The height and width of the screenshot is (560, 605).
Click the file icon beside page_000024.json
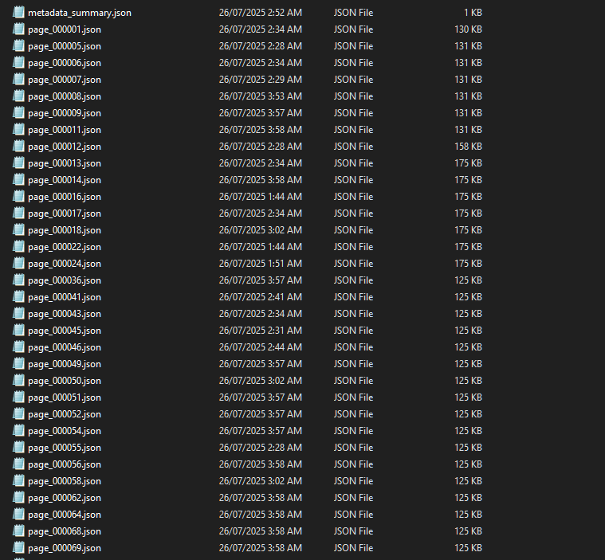18,264
